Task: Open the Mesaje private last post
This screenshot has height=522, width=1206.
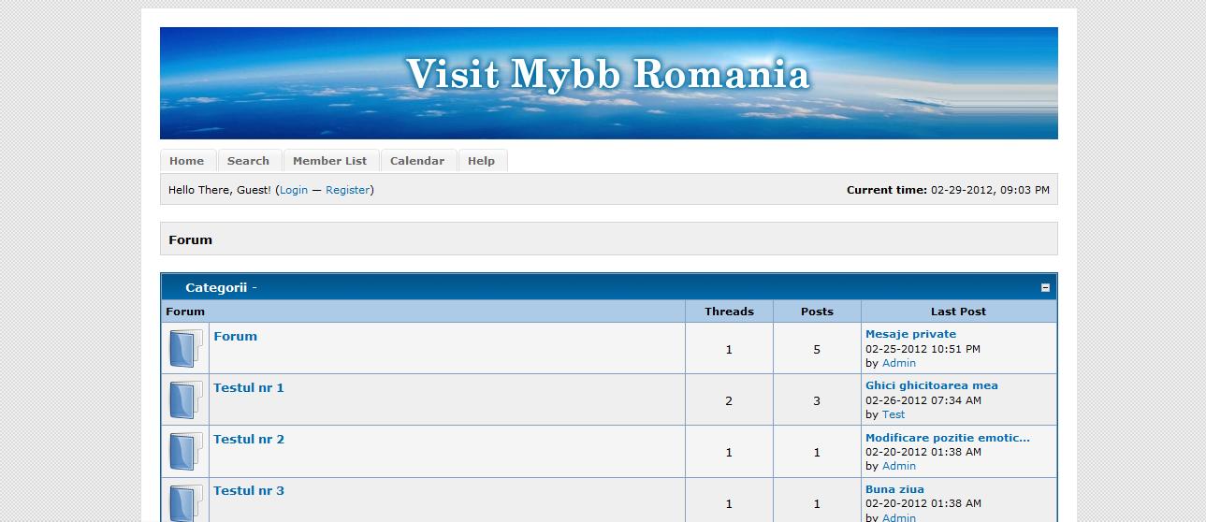Action: 910,334
